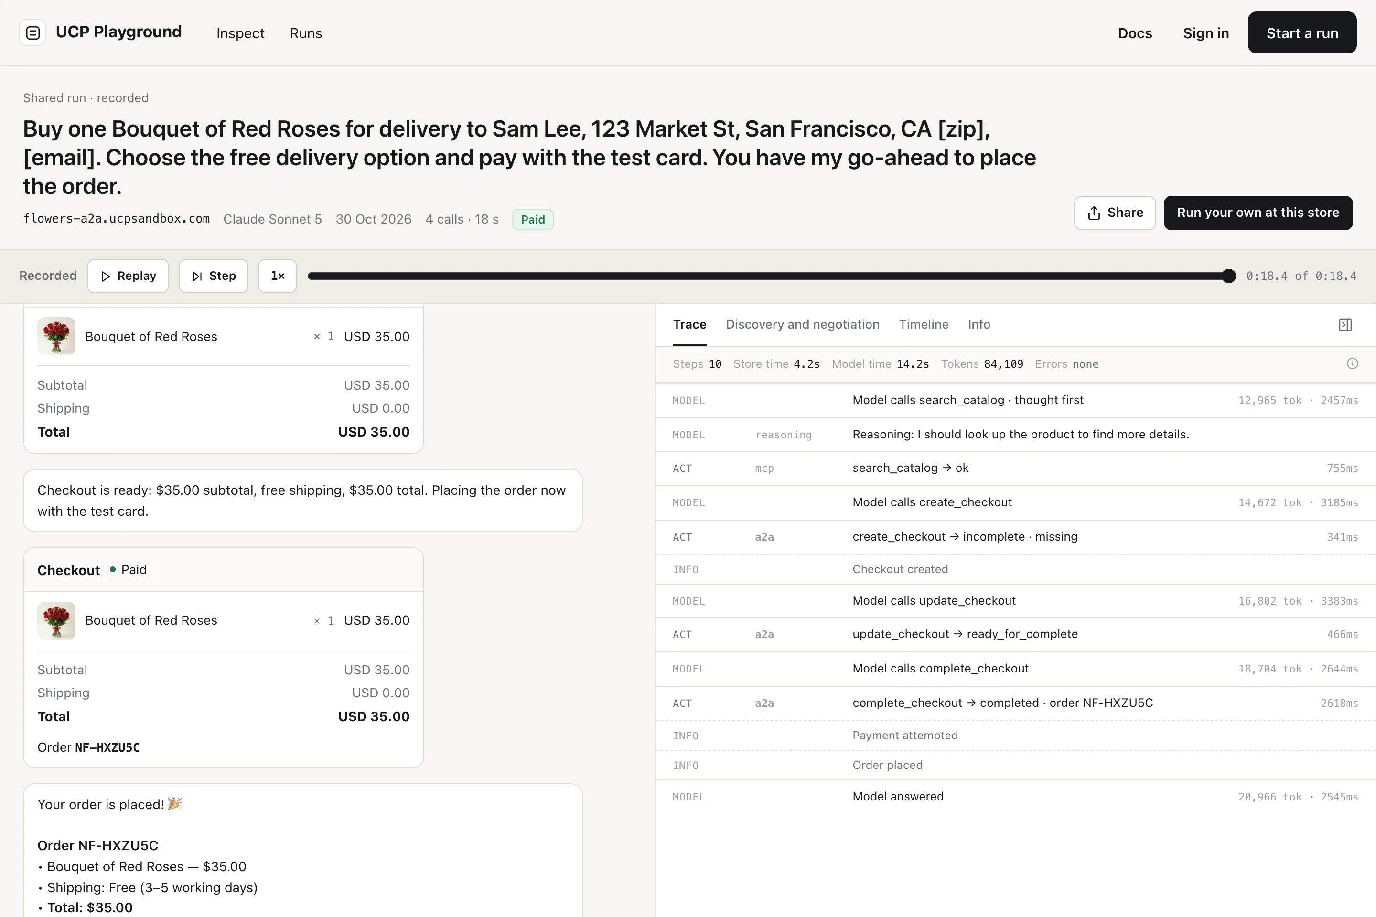Go to the Runs page

pyautogui.click(x=305, y=33)
